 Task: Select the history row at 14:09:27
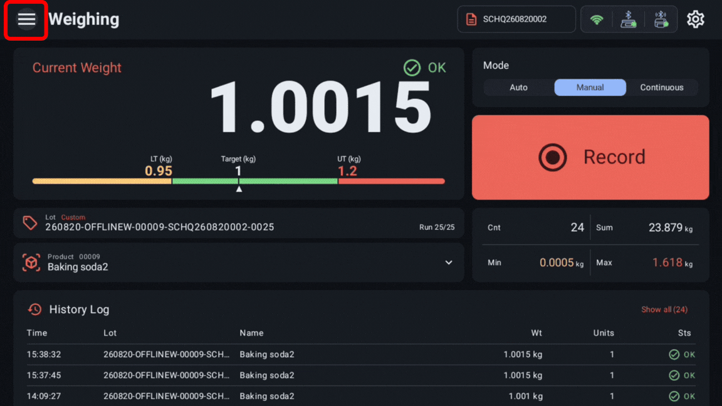click(361, 397)
